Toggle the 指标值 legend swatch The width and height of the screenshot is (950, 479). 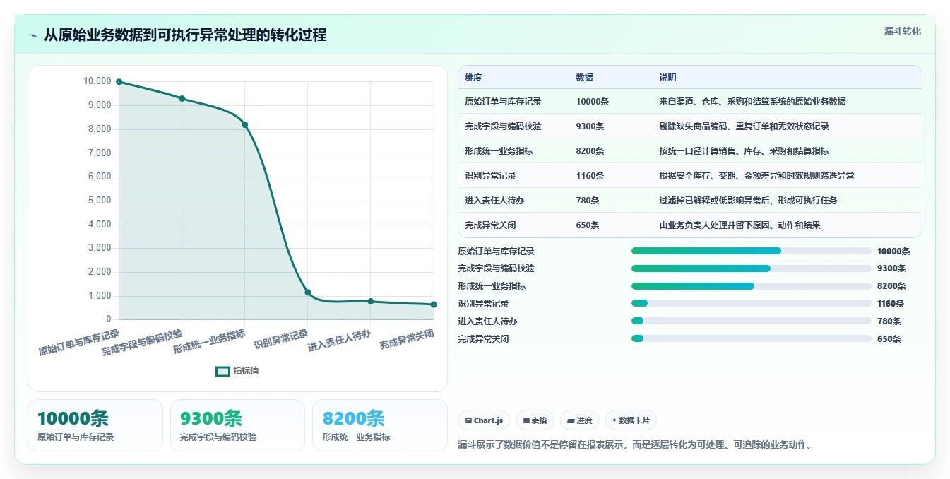223,371
